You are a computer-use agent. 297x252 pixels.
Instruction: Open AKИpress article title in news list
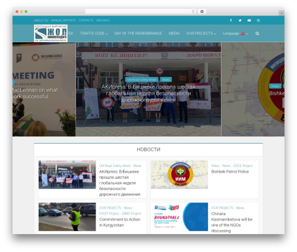coord(119,183)
